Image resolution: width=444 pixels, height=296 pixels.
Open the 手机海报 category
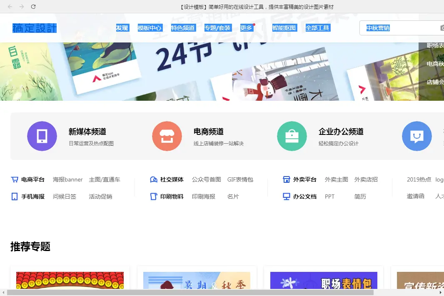pos(33,197)
